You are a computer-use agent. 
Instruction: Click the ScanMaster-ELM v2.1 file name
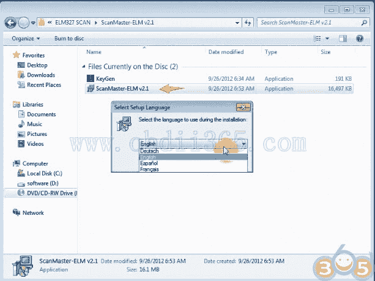coord(122,89)
